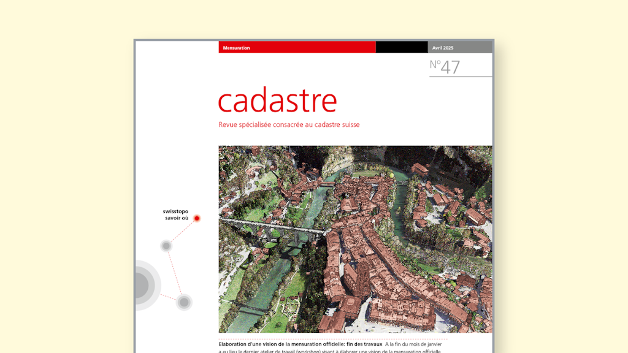Click the 'swisstopo' label text
Screen dimensions: 628x353
click(x=175, y=211)
